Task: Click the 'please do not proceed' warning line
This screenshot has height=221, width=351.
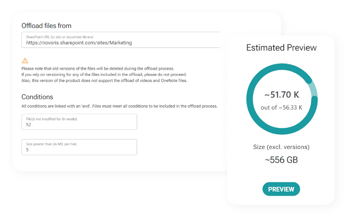Action: click(104, 74)
